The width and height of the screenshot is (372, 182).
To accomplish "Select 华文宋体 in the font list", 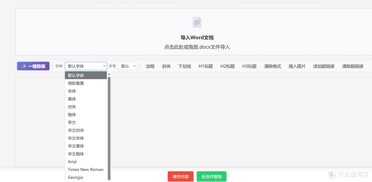I will [x=86, y=138].
